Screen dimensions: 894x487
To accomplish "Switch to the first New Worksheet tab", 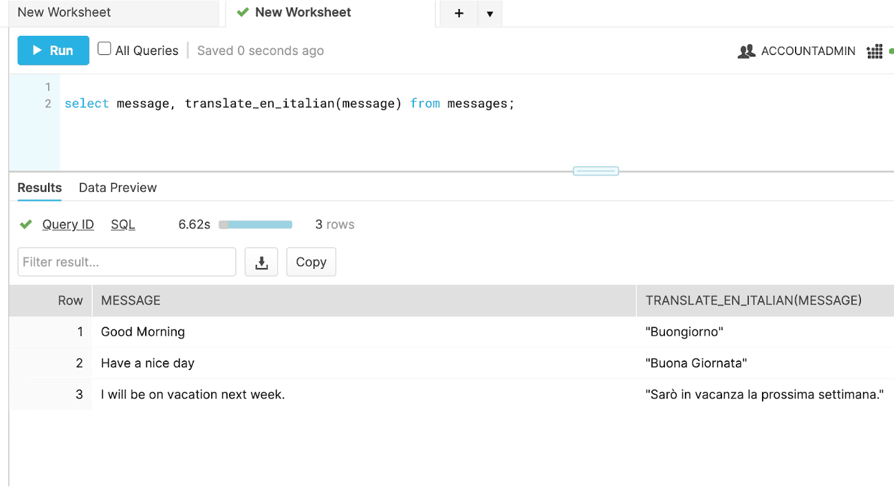I will [x=64, y=12].
